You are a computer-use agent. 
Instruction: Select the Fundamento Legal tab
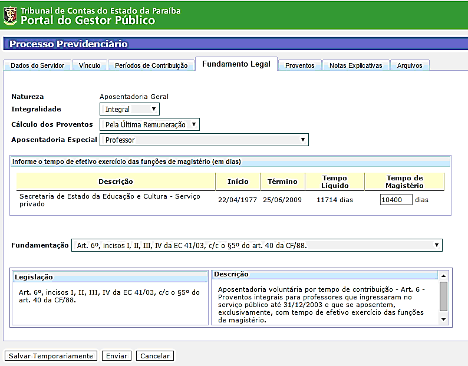click(x=236, y=64)
